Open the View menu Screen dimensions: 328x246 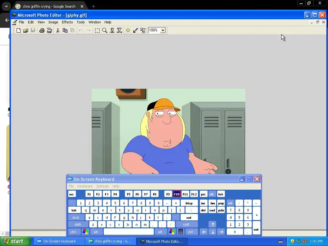click(41, 22)
